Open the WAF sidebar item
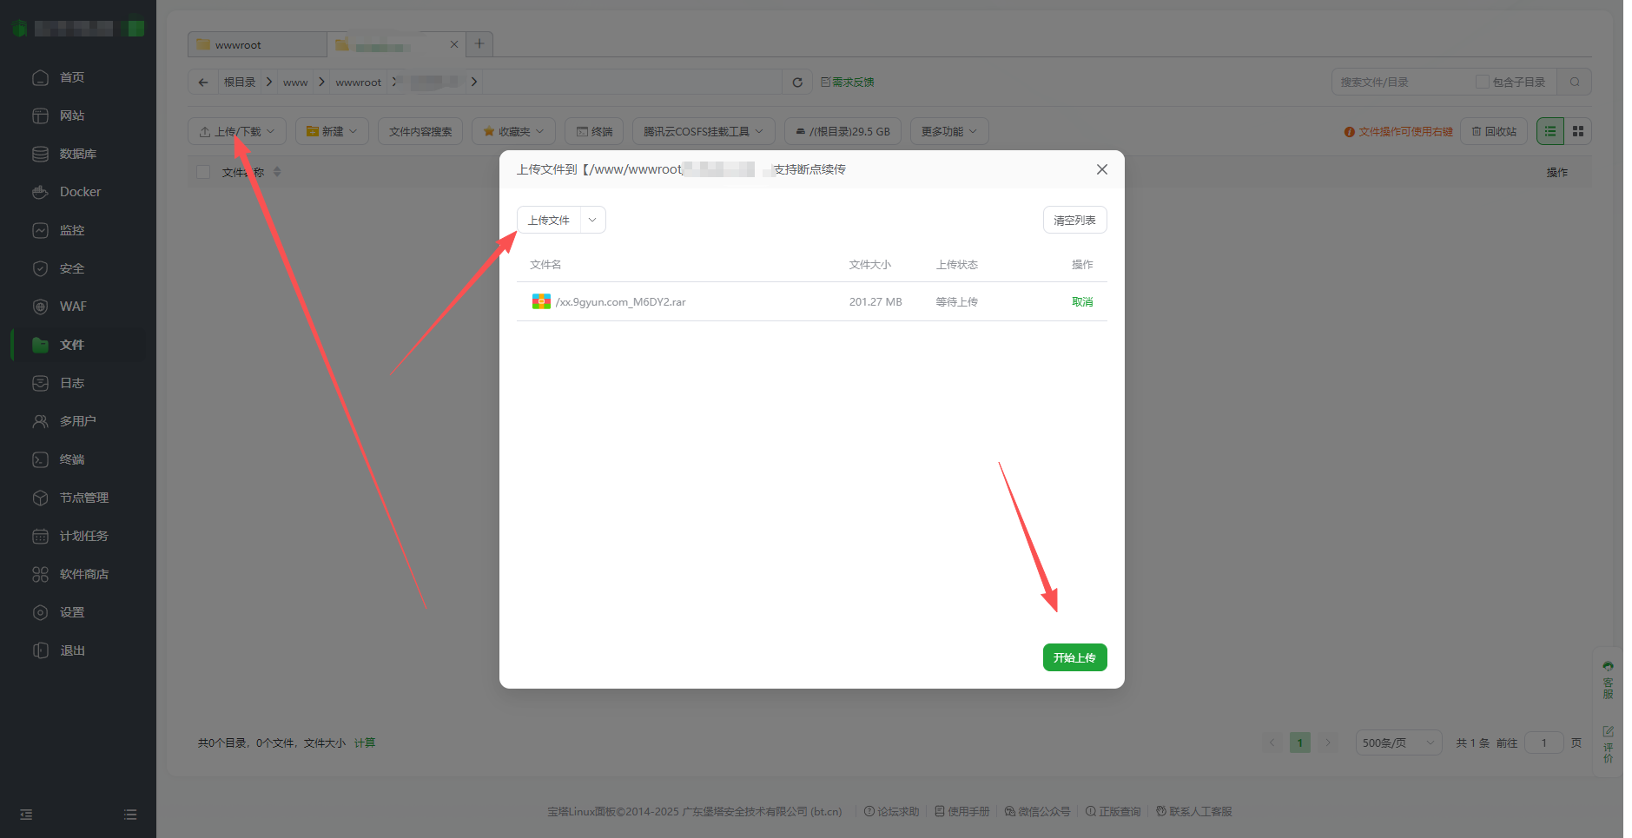Viewport: 1632px width, 838px height. click(x=73, y=307)
